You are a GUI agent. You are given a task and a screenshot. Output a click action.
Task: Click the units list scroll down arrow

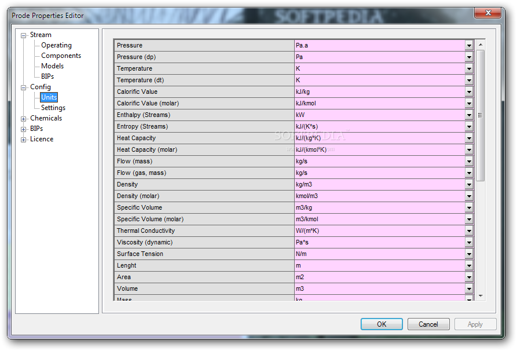481,296
